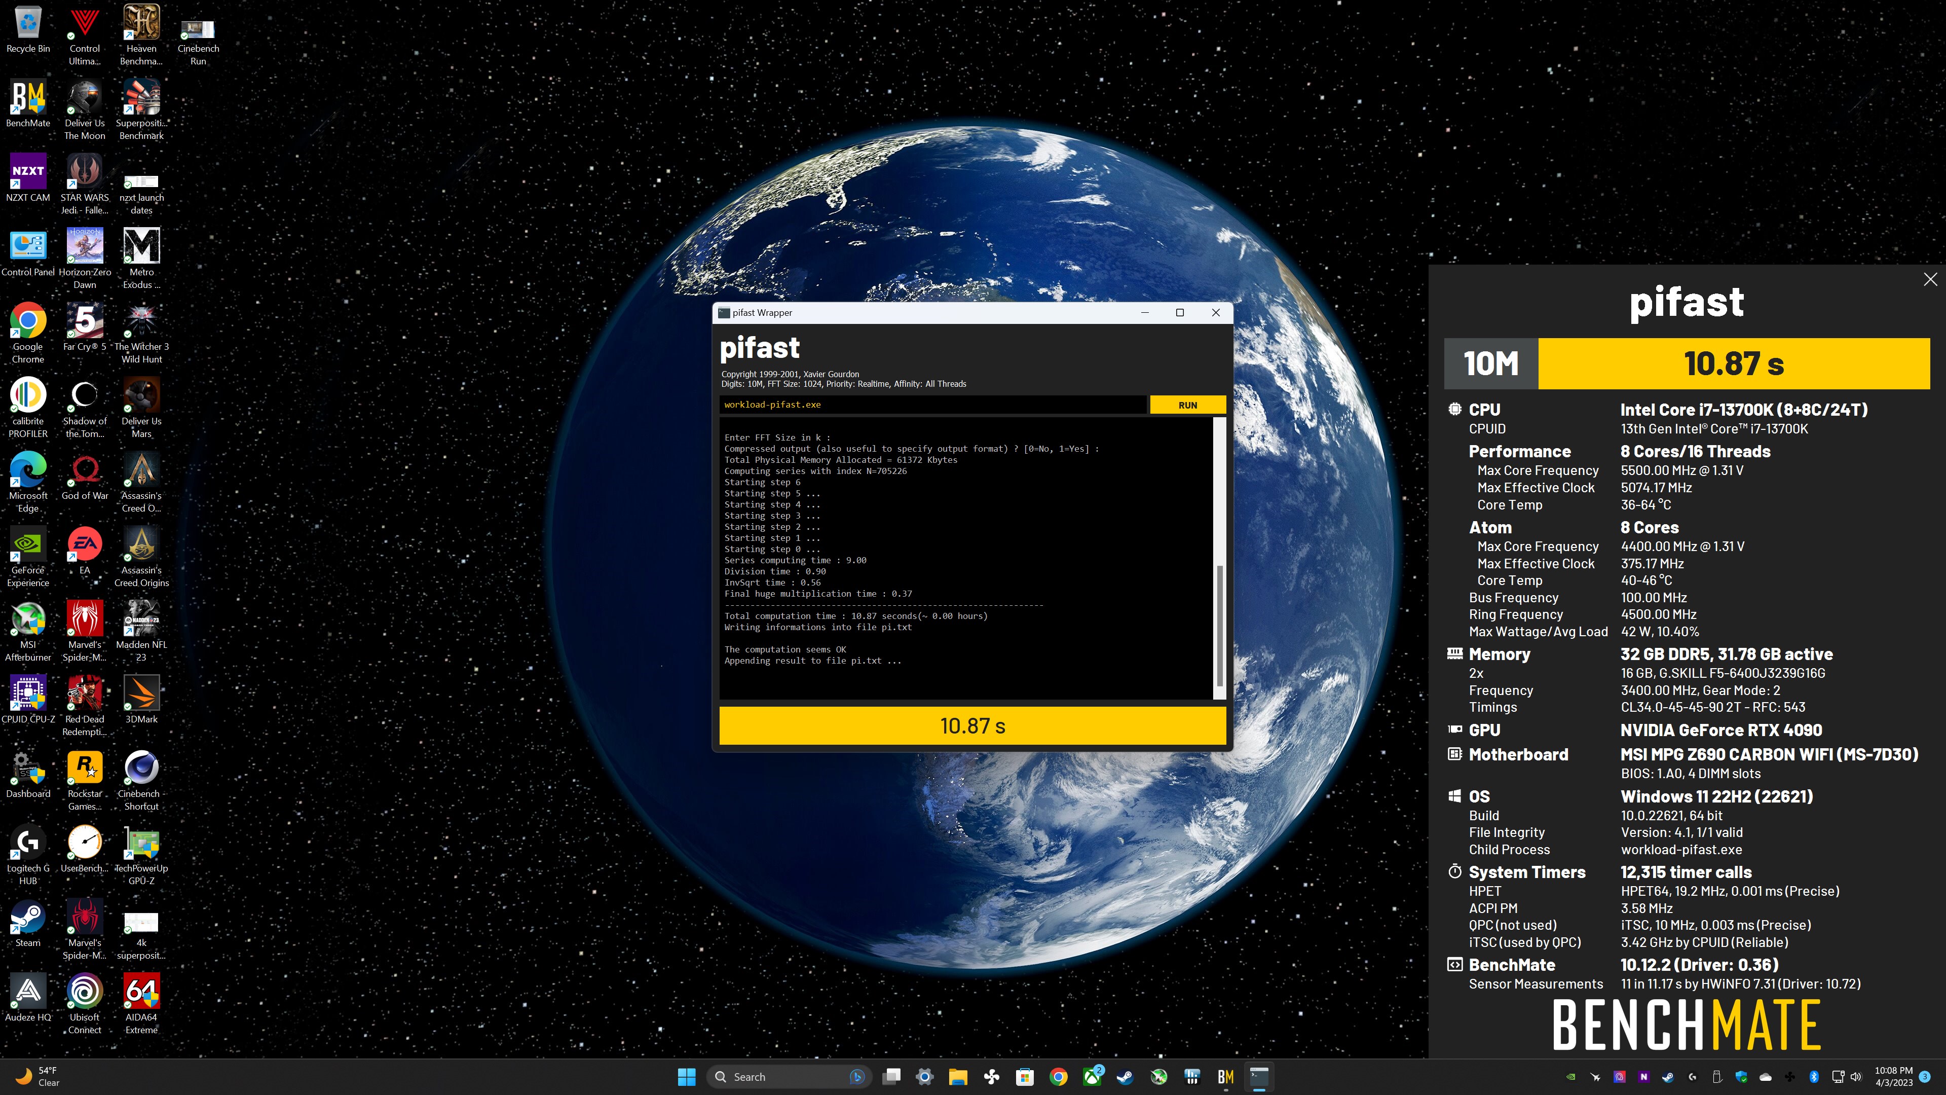
Task: Open MSI Afterburner desktop icon
Action: (x=28, y=632)
